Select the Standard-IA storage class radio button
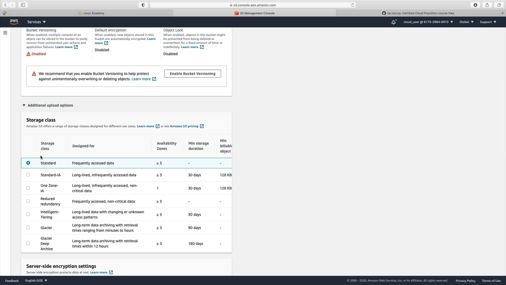 (28, 175)
